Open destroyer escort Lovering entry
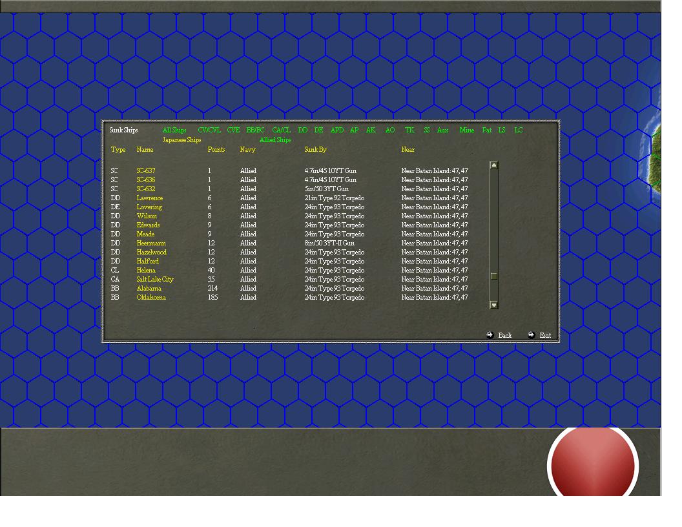Image resolution: width=682 pixels, height=527 pixels. (x=149, y=207)
